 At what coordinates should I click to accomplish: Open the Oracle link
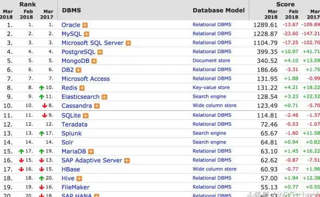click(x=71, y=25)
